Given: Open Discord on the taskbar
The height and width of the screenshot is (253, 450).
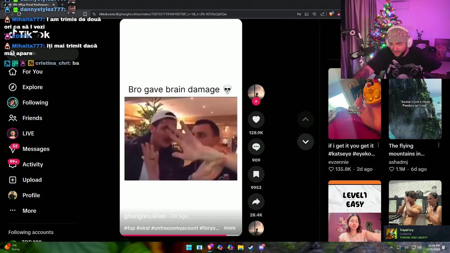Looking at the screenshot, I should point(261,247).
